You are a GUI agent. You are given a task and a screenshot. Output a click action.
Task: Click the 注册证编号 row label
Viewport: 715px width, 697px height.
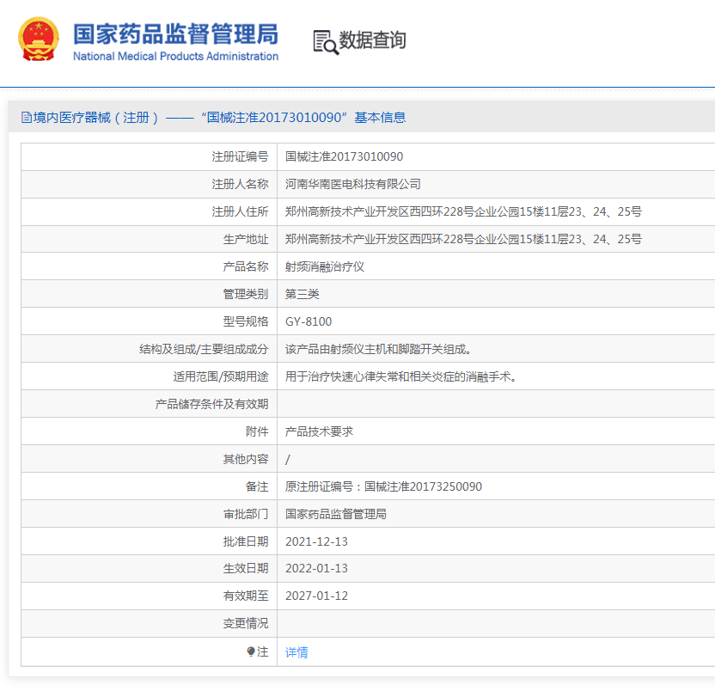(x=240, y=157)
